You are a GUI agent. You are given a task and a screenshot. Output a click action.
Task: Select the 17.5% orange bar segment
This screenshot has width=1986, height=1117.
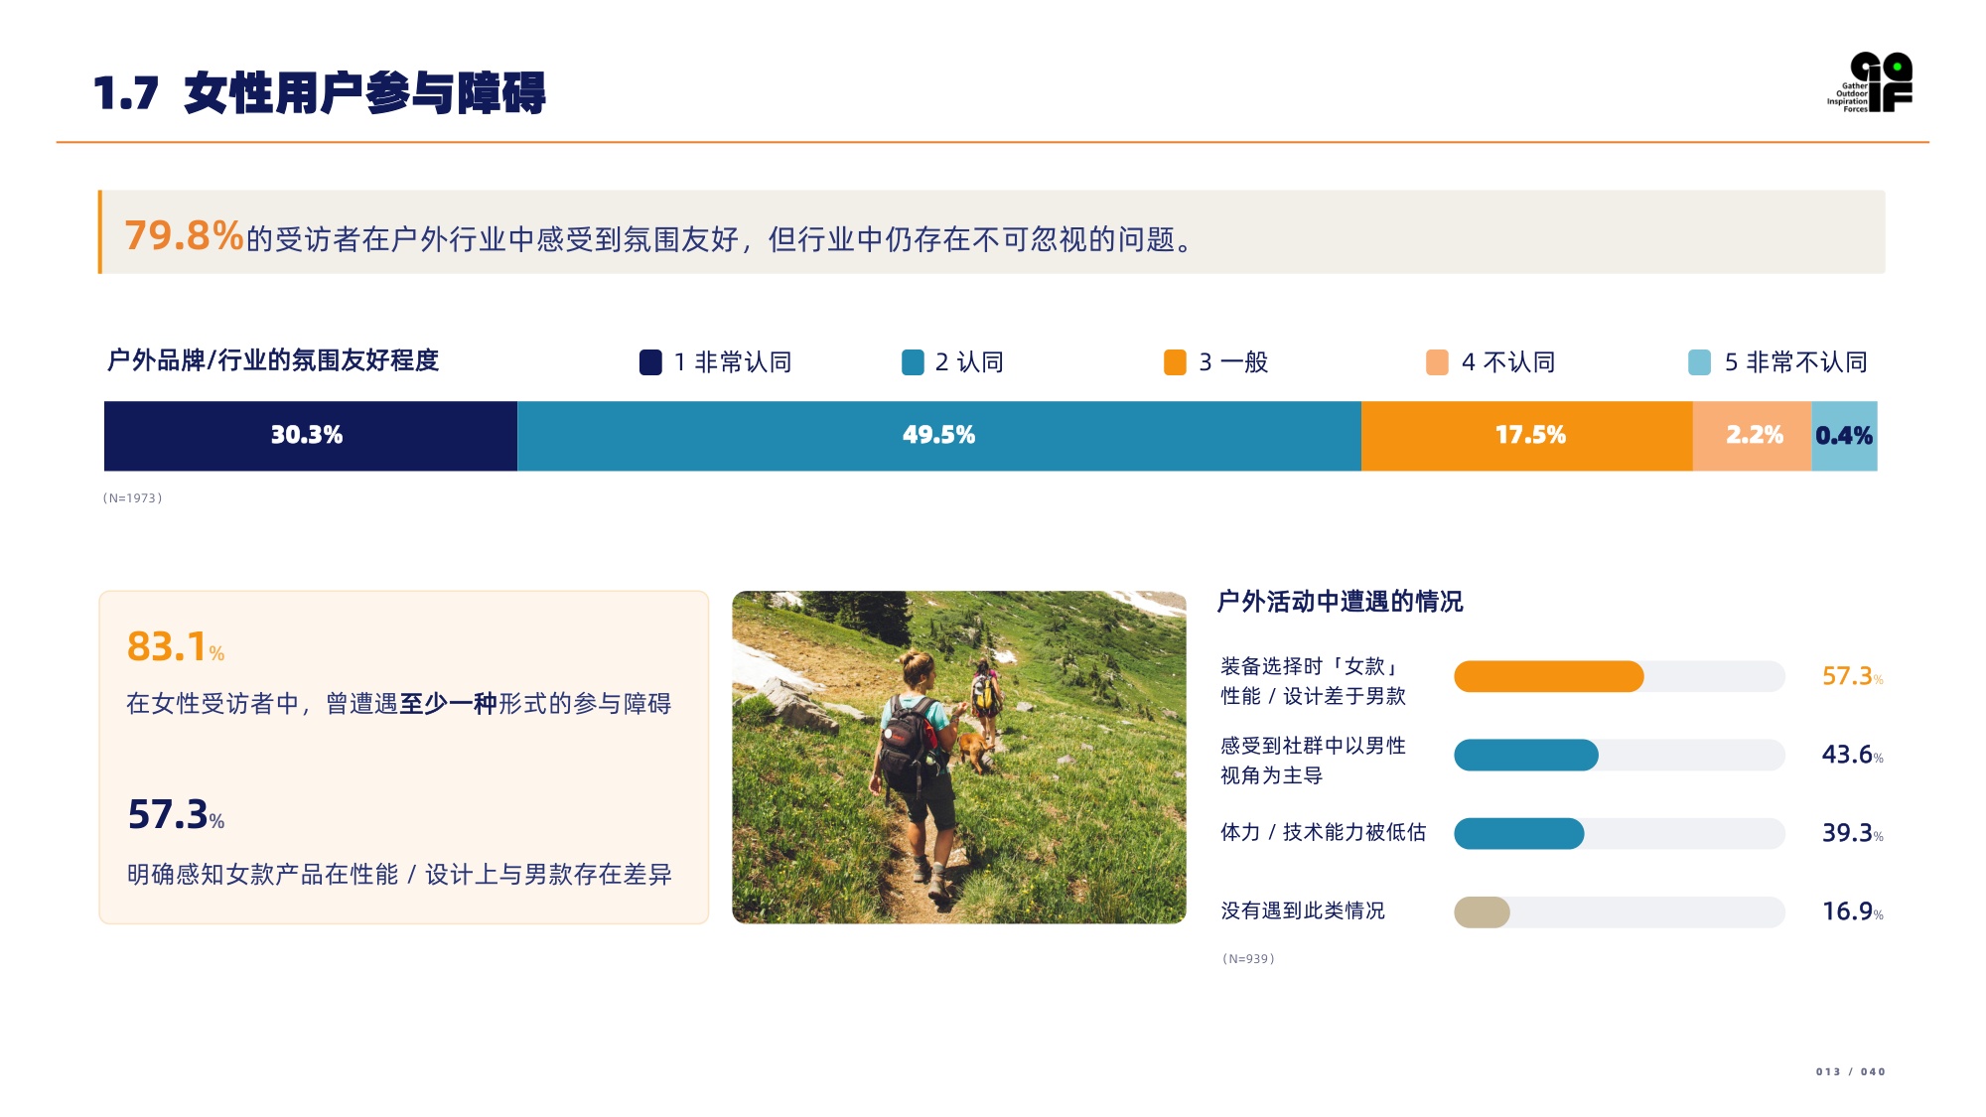[x=1527, y=436]
